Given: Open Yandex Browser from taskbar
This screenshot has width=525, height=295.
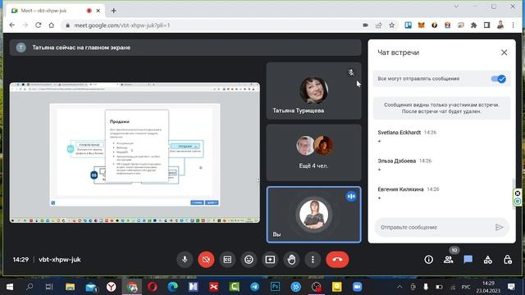Looking at the screenshot, I should tap(112, 287).
